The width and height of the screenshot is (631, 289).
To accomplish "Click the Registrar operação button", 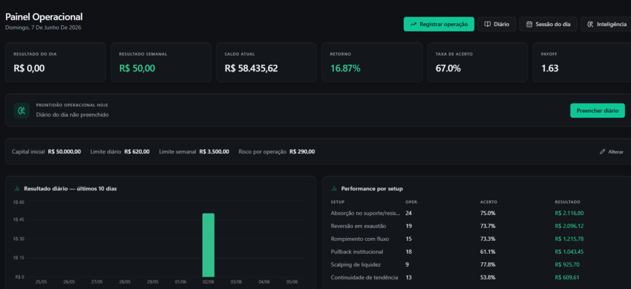I will 439,24.
